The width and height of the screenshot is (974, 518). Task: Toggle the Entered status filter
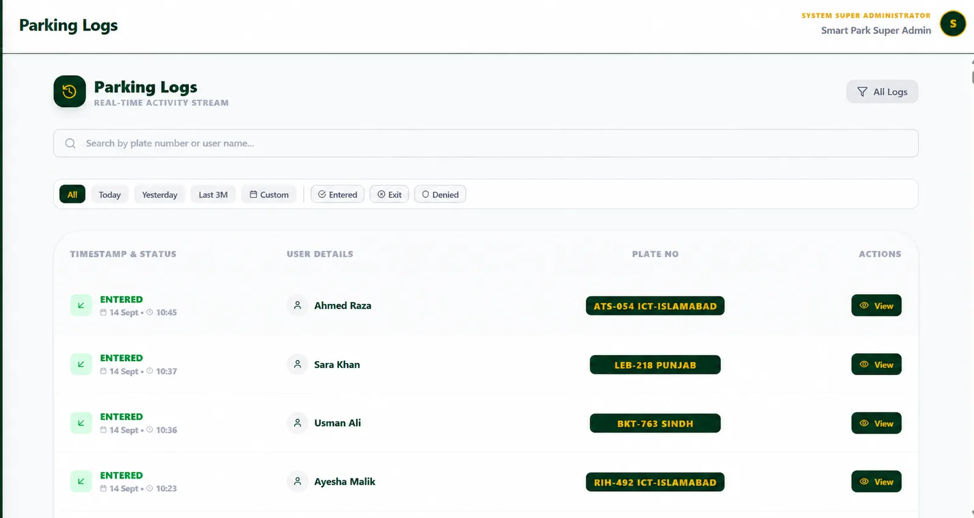click(338, 195)
